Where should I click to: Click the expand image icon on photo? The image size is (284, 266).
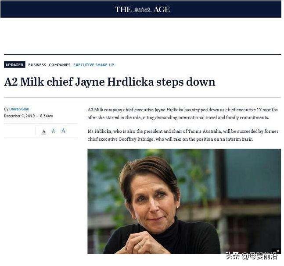coord(276,251)
